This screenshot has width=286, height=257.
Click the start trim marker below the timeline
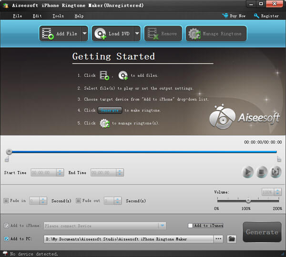click(x=7, y=159)
